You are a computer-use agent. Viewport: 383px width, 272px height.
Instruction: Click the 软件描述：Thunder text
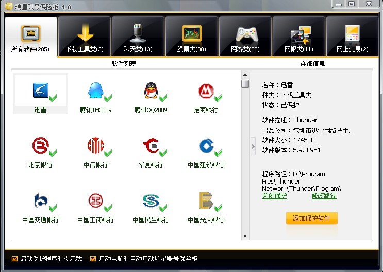coord(290,120)
